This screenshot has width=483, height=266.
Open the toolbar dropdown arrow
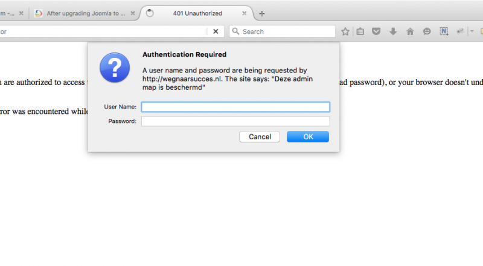tap(472, 31)
